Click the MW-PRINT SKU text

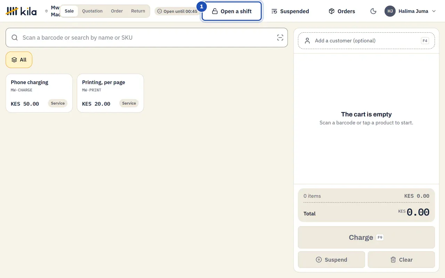(91, 90)
